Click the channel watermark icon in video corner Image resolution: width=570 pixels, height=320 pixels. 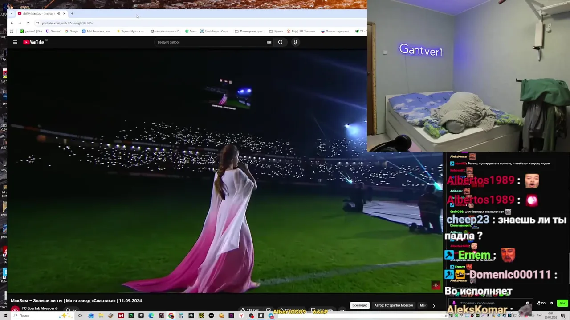click(x=436, y=285)
